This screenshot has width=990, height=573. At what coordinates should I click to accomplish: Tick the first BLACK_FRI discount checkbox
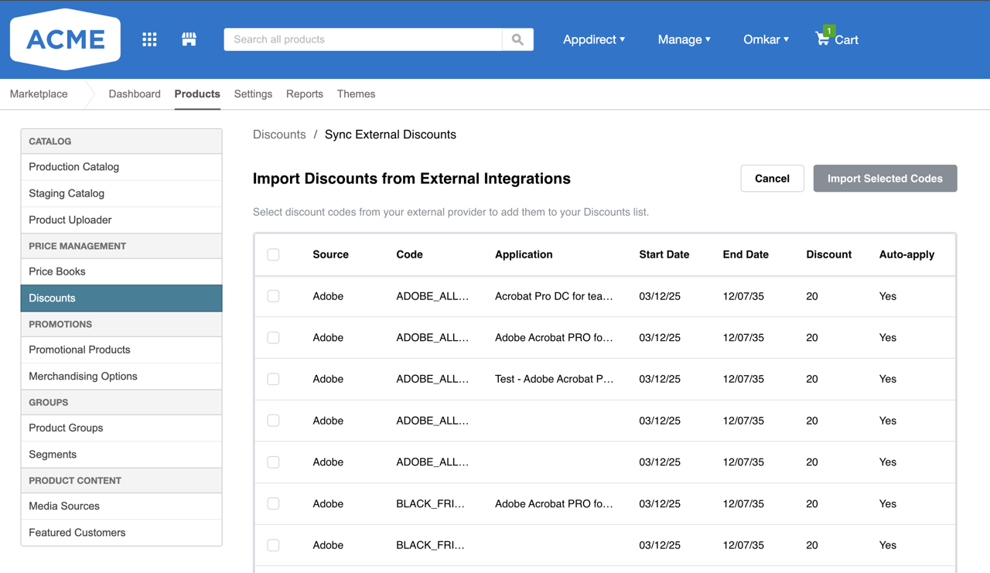(x=273, y=503)
